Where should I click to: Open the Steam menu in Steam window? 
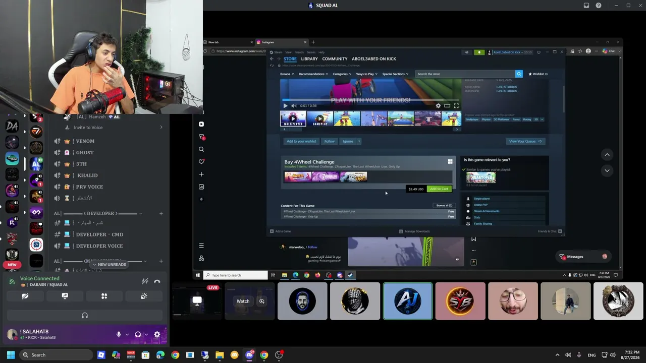[279, 52]
